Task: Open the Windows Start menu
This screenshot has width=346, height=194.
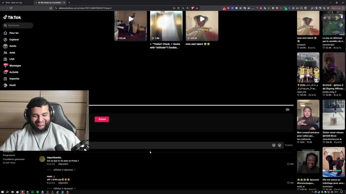Action: pos(2,192)
